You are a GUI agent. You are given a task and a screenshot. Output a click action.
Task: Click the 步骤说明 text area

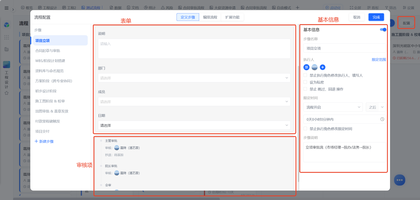pyautogui.click(x=345, y=152)
